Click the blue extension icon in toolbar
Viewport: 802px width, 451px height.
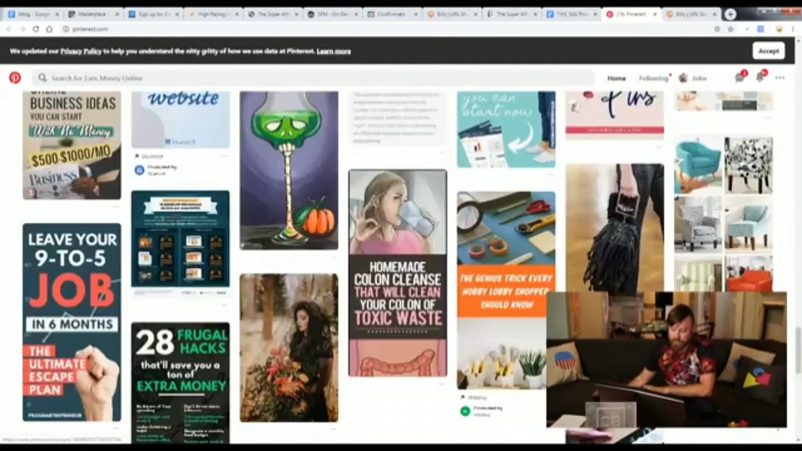(761, 29)
